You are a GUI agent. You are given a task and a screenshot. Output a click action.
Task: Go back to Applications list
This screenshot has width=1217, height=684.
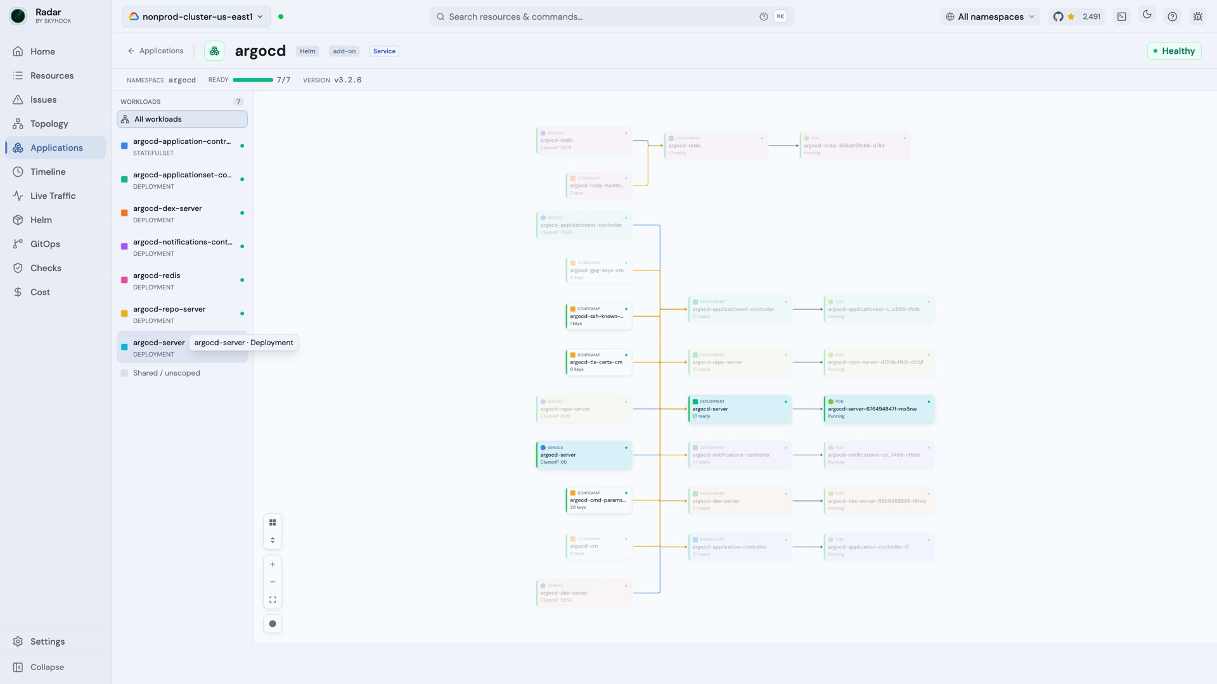155,51
